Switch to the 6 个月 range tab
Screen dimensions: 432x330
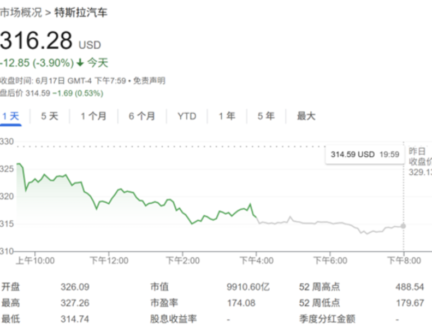click(142, 116)
